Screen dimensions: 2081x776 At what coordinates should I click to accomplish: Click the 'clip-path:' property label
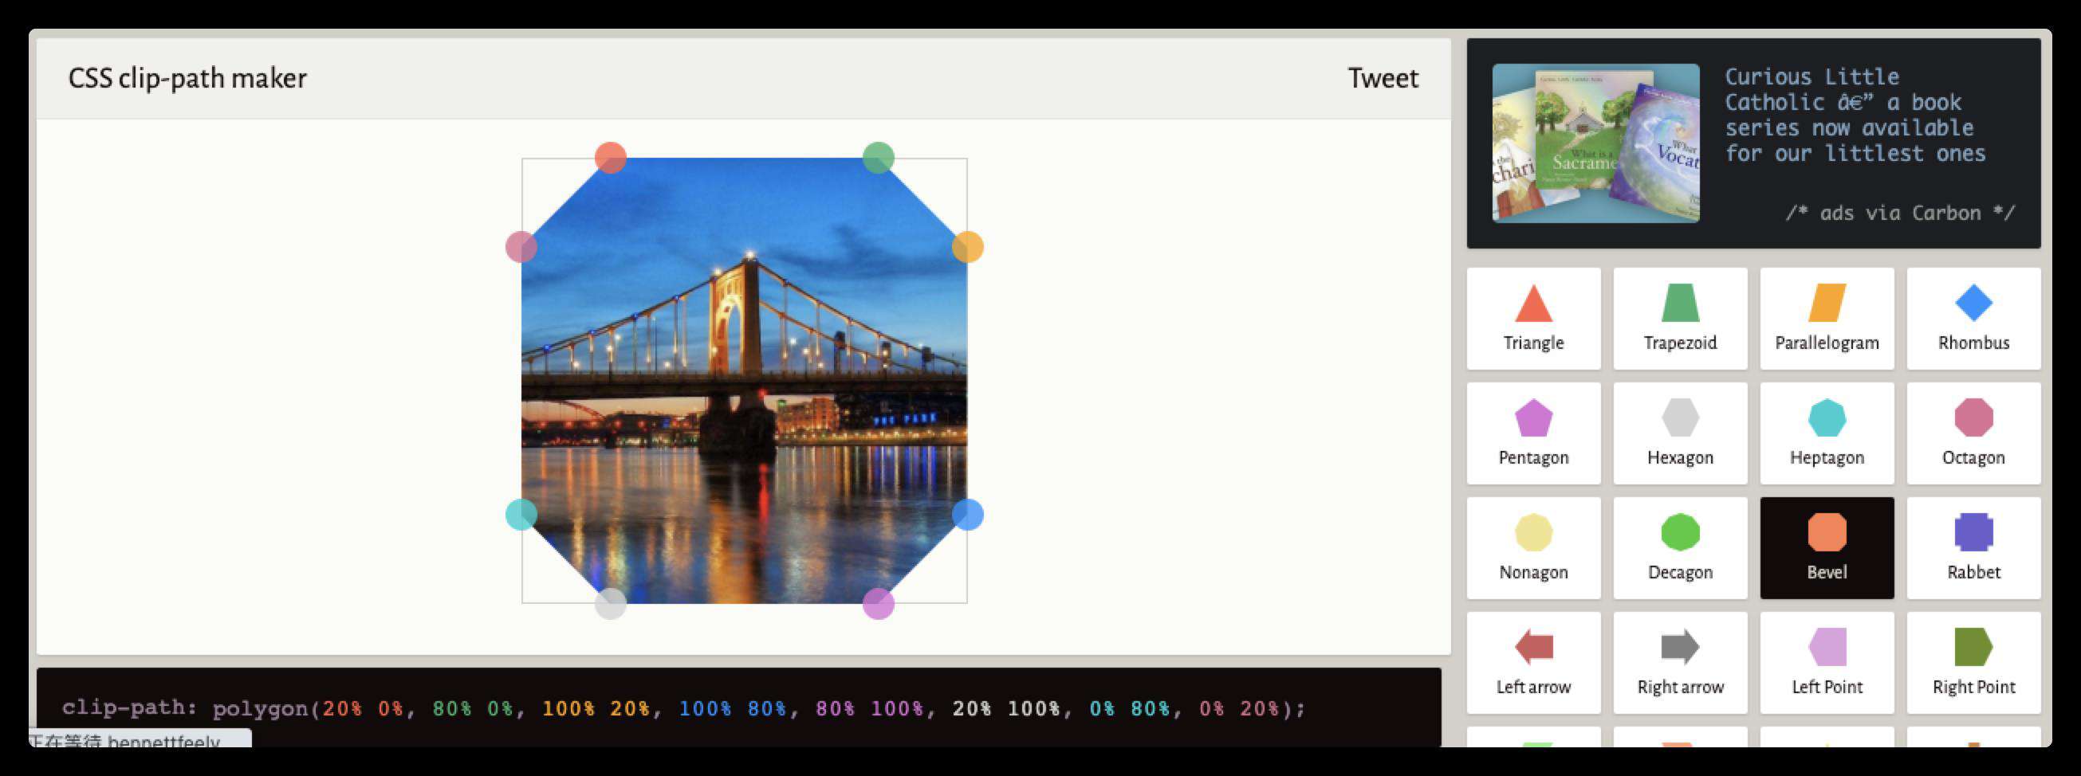pos(130,708)
